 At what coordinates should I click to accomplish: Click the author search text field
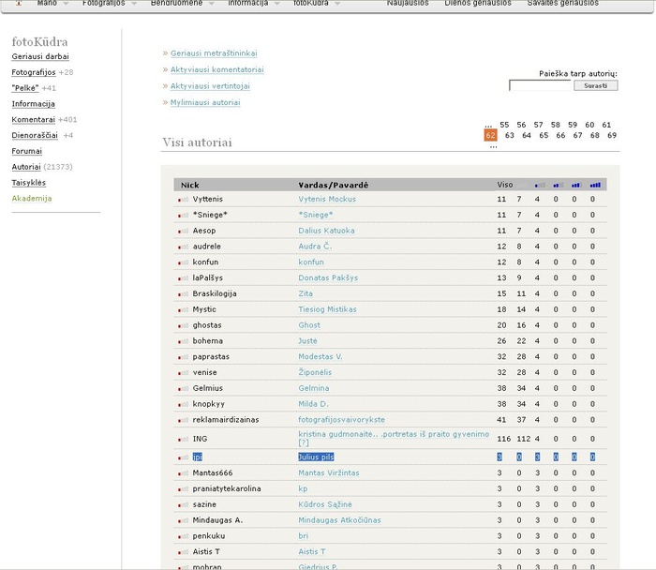[540, 85]
